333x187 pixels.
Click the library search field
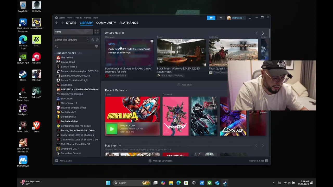(74, 46)
